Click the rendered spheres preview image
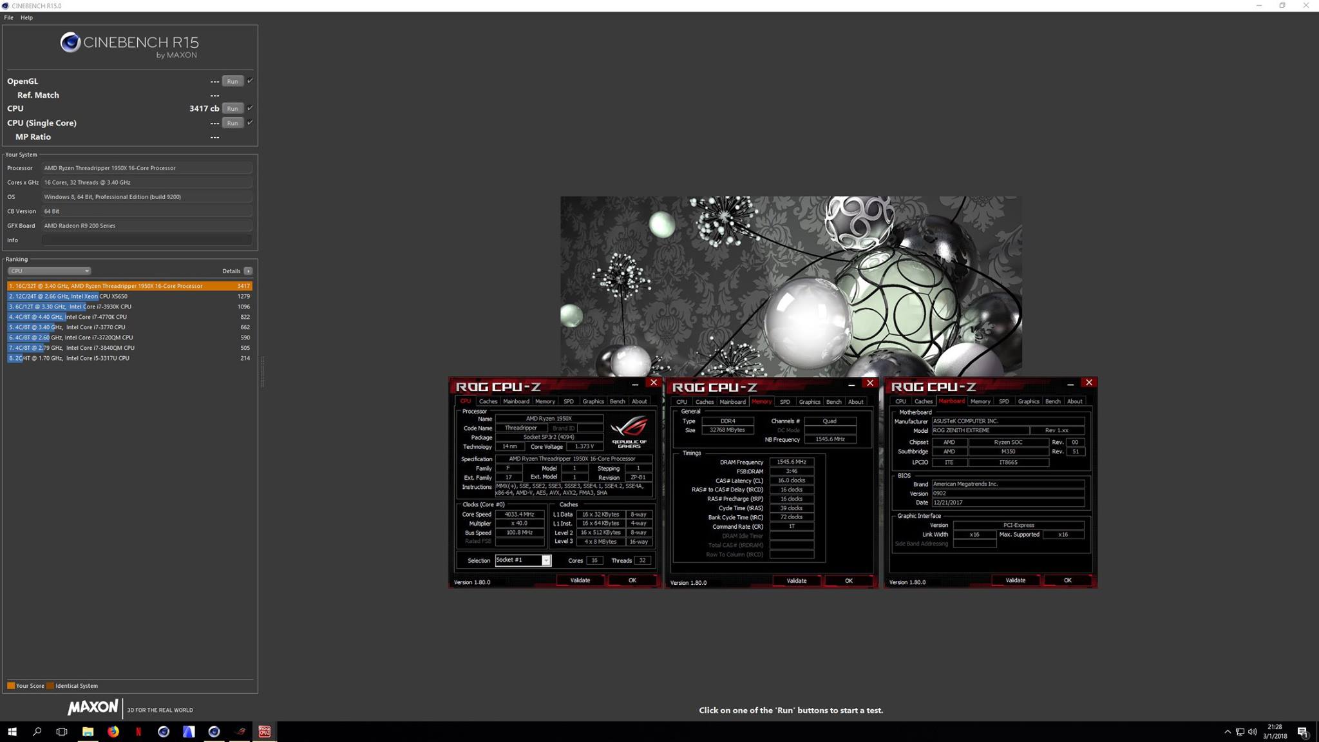The image size is (1319, 742). point(791,287)
